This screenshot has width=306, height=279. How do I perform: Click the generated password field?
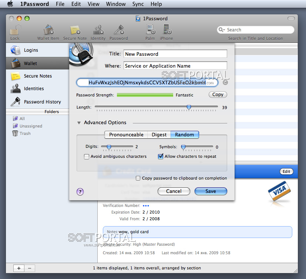tap(147, 82)
